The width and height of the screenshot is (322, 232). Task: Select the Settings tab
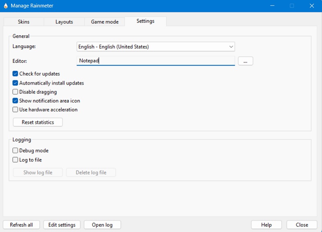tap(145, 22)
